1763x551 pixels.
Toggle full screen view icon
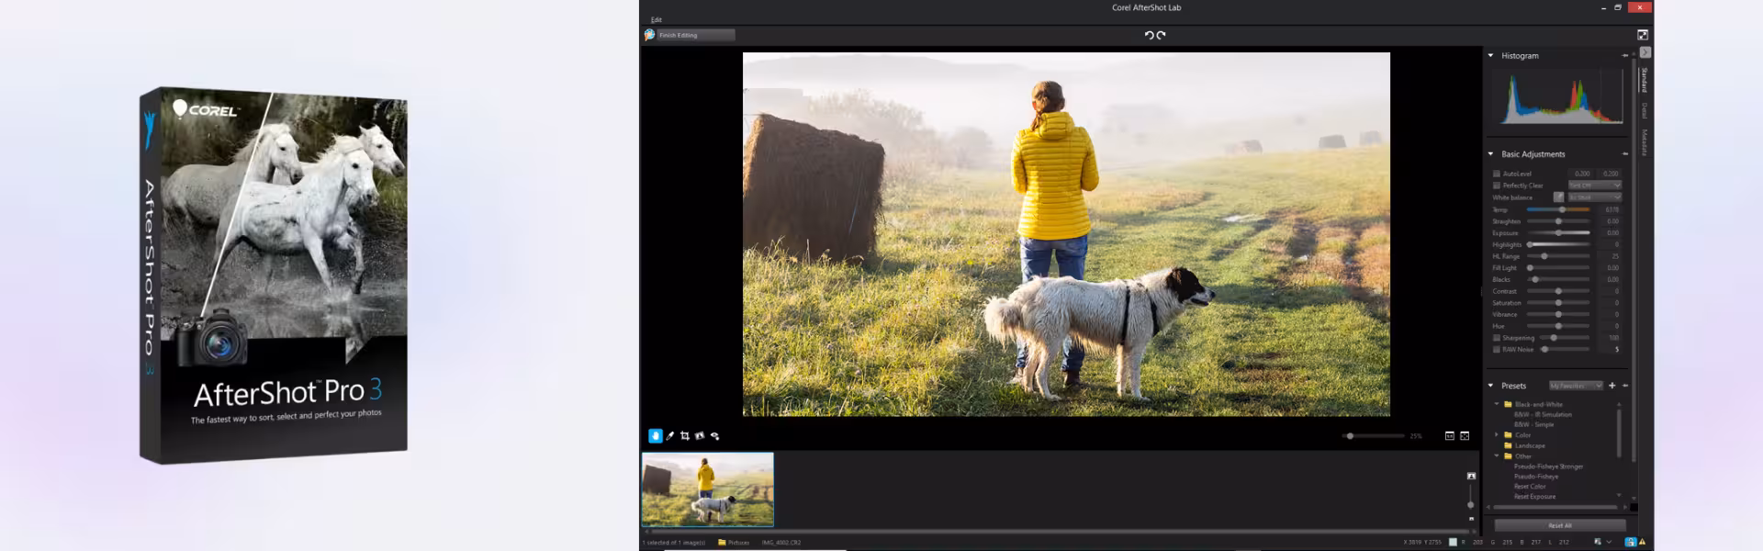[1643, 35]
